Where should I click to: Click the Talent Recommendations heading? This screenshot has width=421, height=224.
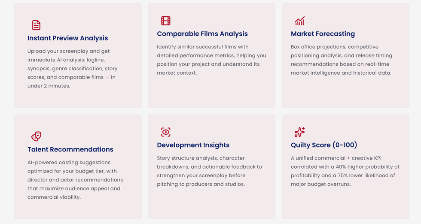[x=70, y=149]
